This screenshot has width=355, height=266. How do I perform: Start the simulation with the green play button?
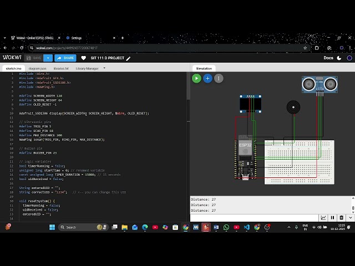coord(196,78)
